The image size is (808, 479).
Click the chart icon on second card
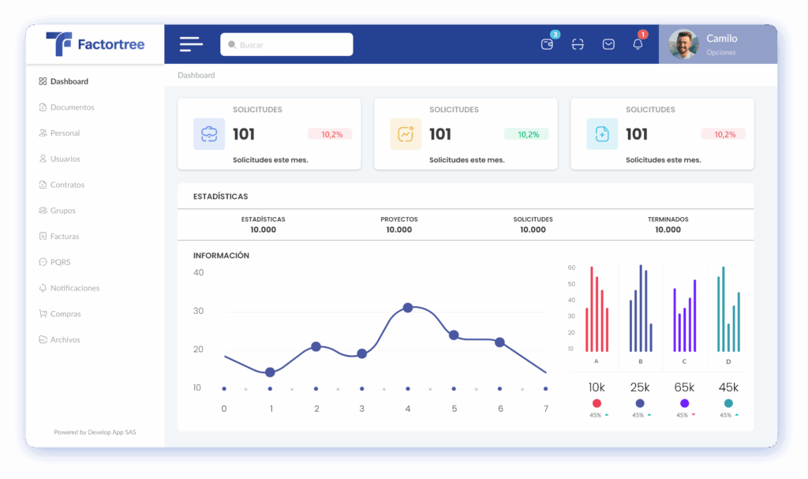pyautogui.click(x=406, y=134)
